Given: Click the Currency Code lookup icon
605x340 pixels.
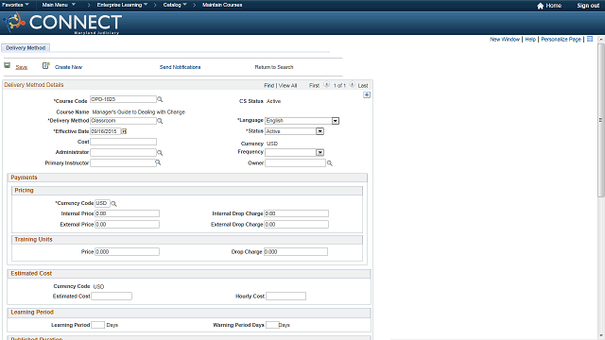Looking at the screenshot, I should point(113,204).
